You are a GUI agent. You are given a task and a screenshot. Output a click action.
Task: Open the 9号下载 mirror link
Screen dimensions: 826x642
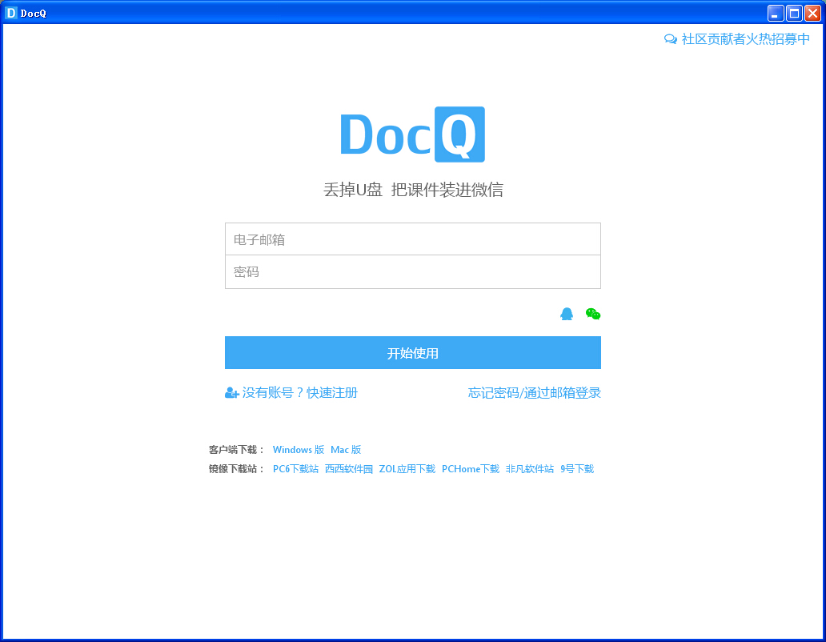[577, 469]
